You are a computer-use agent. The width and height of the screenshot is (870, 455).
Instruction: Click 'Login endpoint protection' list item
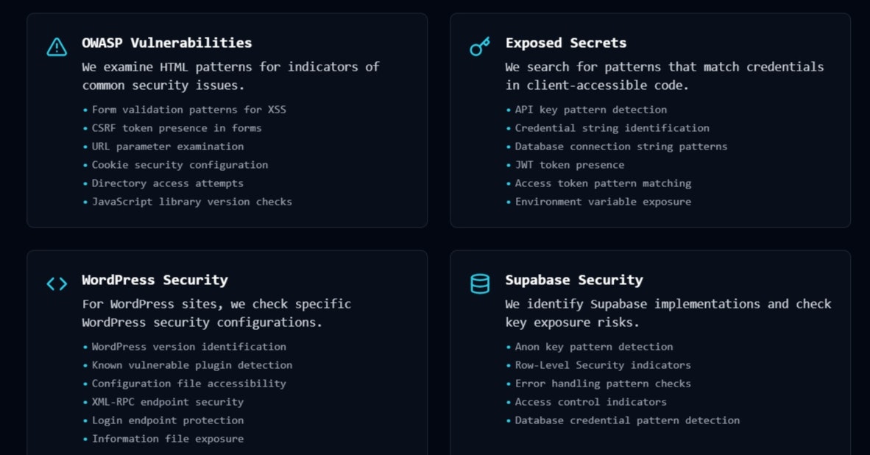pos(167,420)
